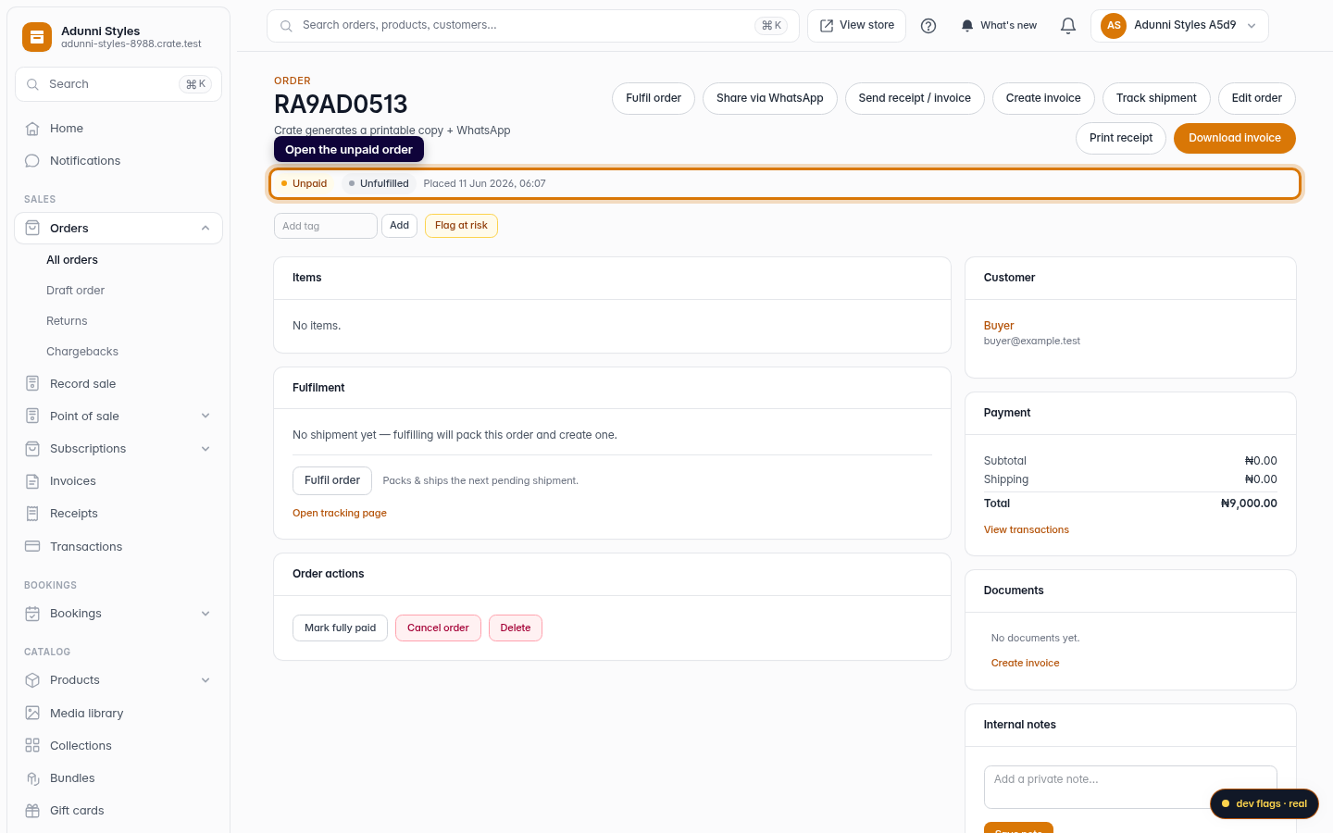
Task: Open Draft order in sidebar
Action: click(x=76, y=291)
